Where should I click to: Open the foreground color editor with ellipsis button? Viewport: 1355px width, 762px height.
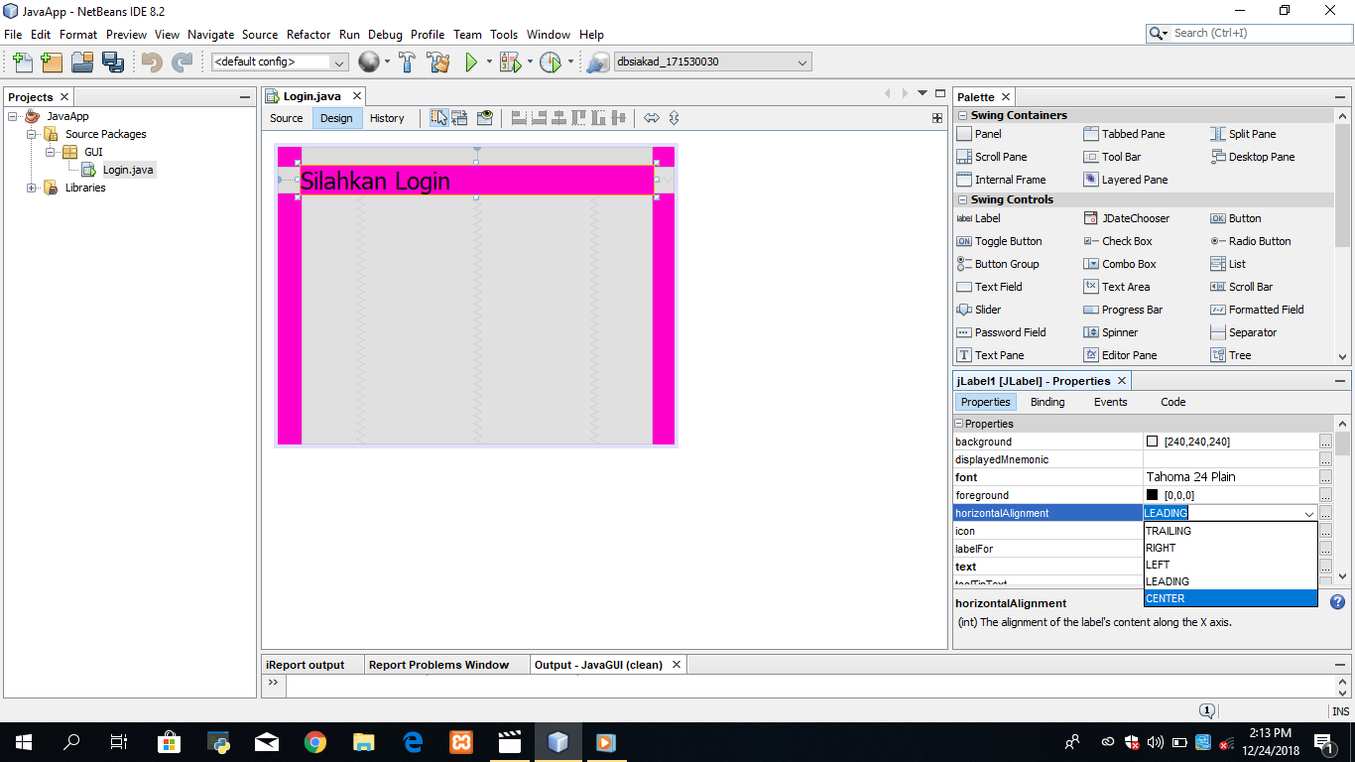pyautogui.click(x=1326, y=494)
